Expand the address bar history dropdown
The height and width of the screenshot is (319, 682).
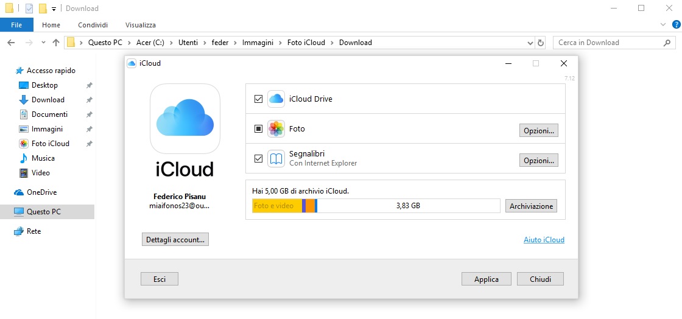click(530, 43)
